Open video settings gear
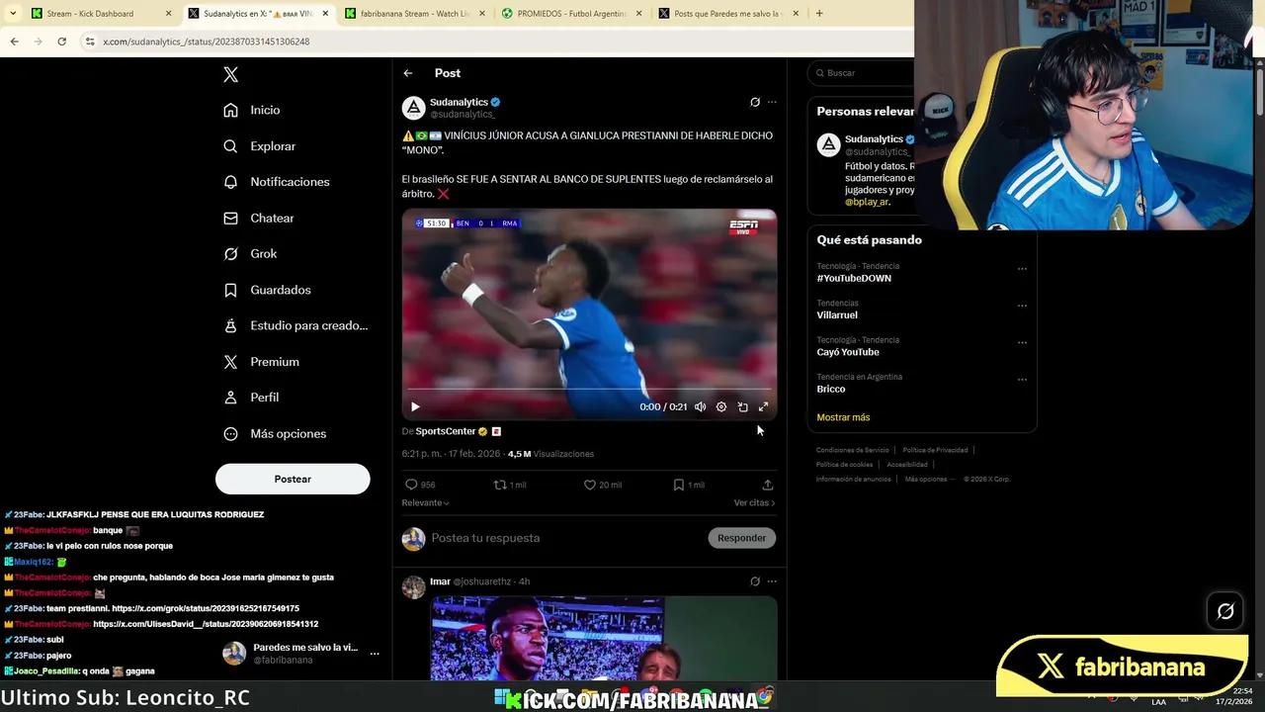The image size is (1265, 712). click(721, 406)
